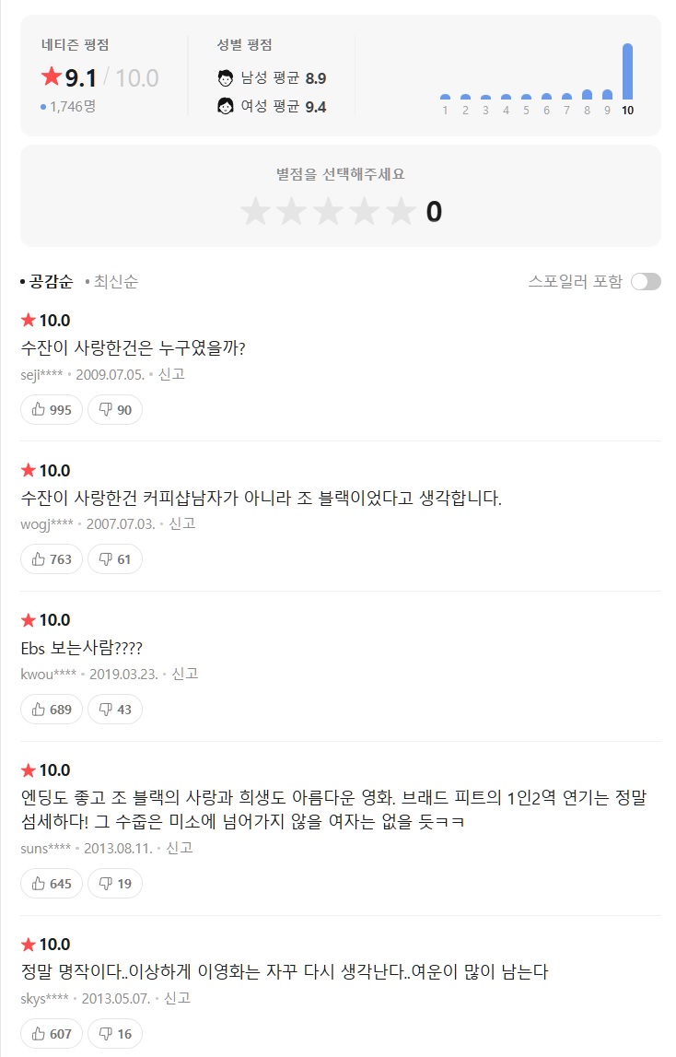This screenshot has height=1057, width=676.
Task: Sort reviews by 최신순
Action: point(115,282)
